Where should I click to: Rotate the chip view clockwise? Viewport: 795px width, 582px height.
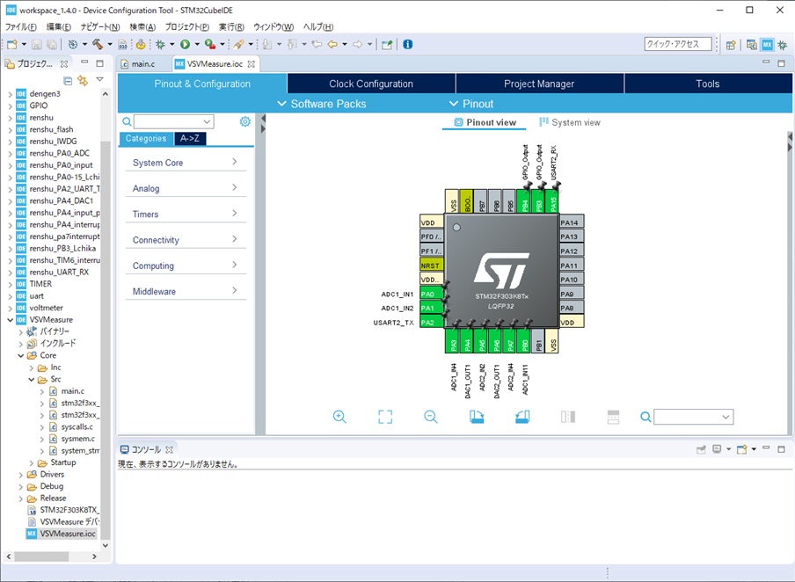(477, 417)
